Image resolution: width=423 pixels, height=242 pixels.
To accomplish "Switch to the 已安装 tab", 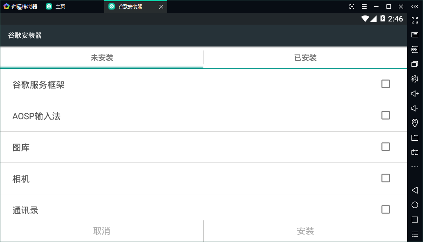I will [x=305, y=58].
